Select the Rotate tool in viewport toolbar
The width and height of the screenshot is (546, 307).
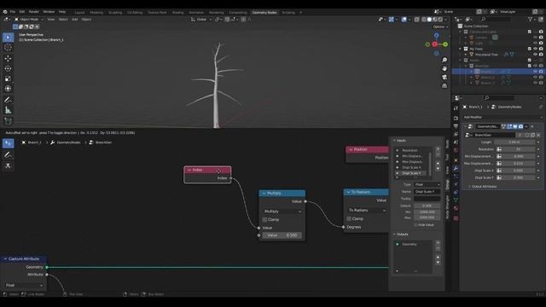coord(8,68)
